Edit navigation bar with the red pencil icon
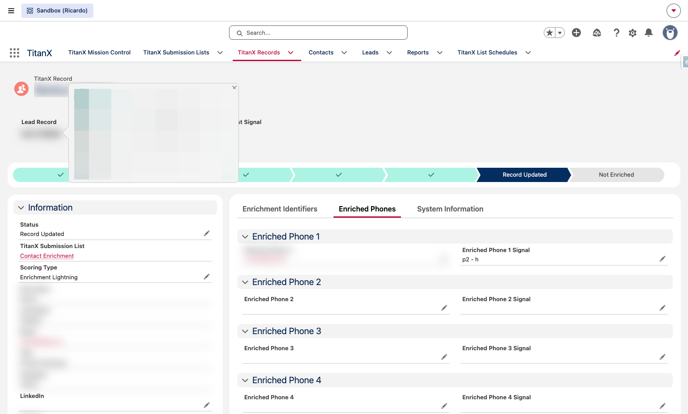 (677, 53)
